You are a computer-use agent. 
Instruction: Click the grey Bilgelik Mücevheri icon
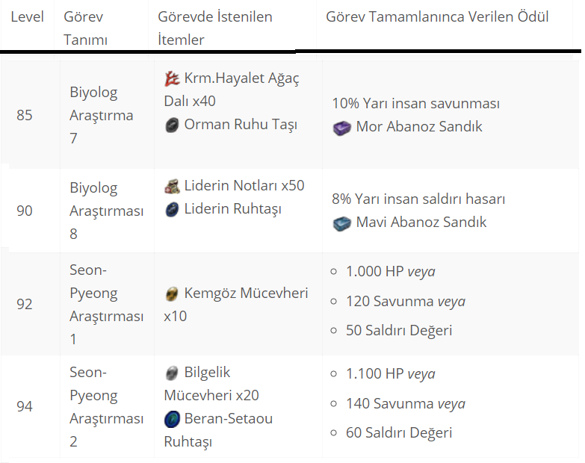point(172,373)
